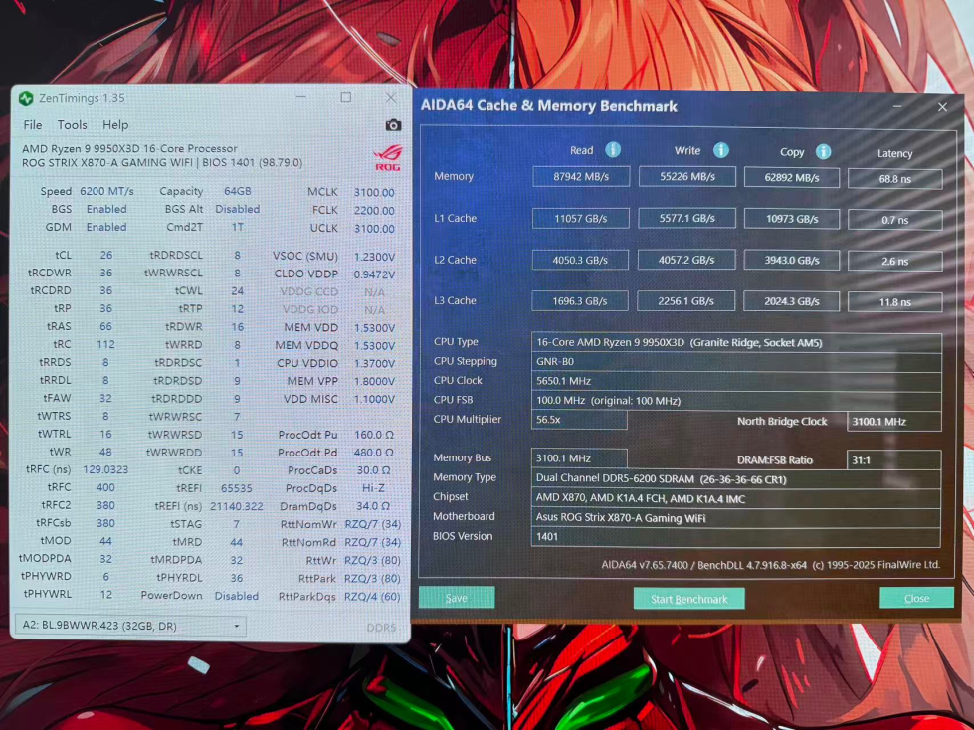Click North Bridge Clock value 3100.1 MHz
This screenshot has height=730, width=974.
(x=893, y=422)
